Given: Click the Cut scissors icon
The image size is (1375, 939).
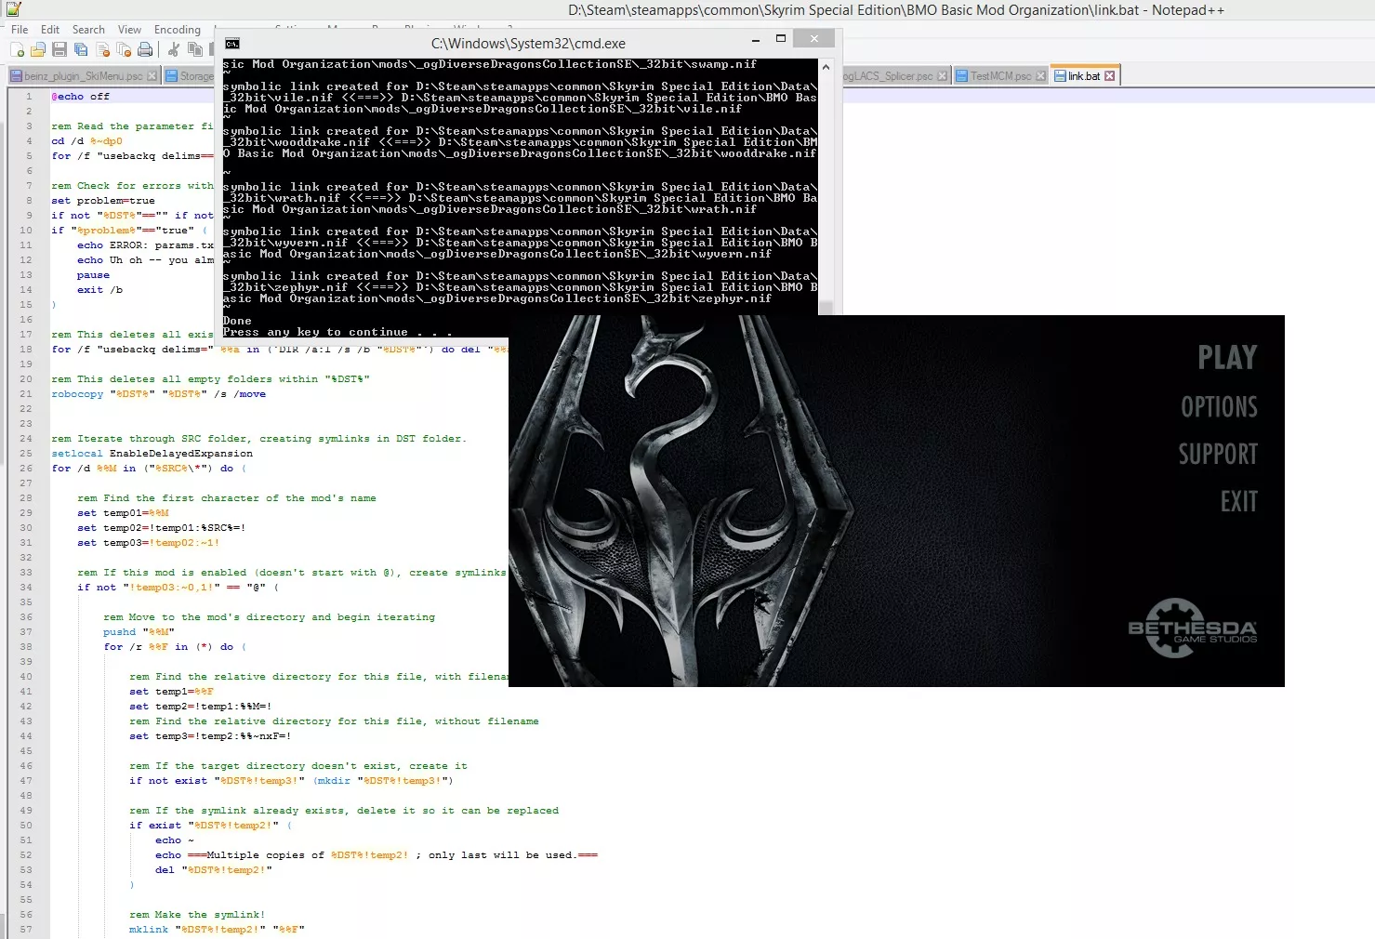Looking at the screenshot, I should [x=174, y=50].
